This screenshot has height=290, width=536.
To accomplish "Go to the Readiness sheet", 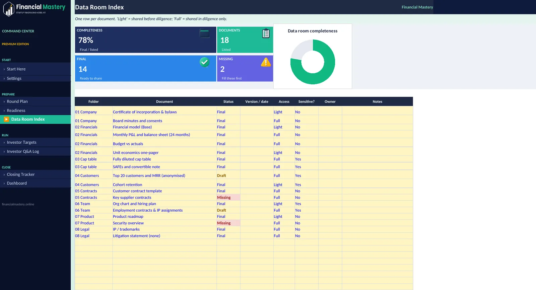I will 36,111.
